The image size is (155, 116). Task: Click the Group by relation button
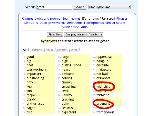coord(75,34)
